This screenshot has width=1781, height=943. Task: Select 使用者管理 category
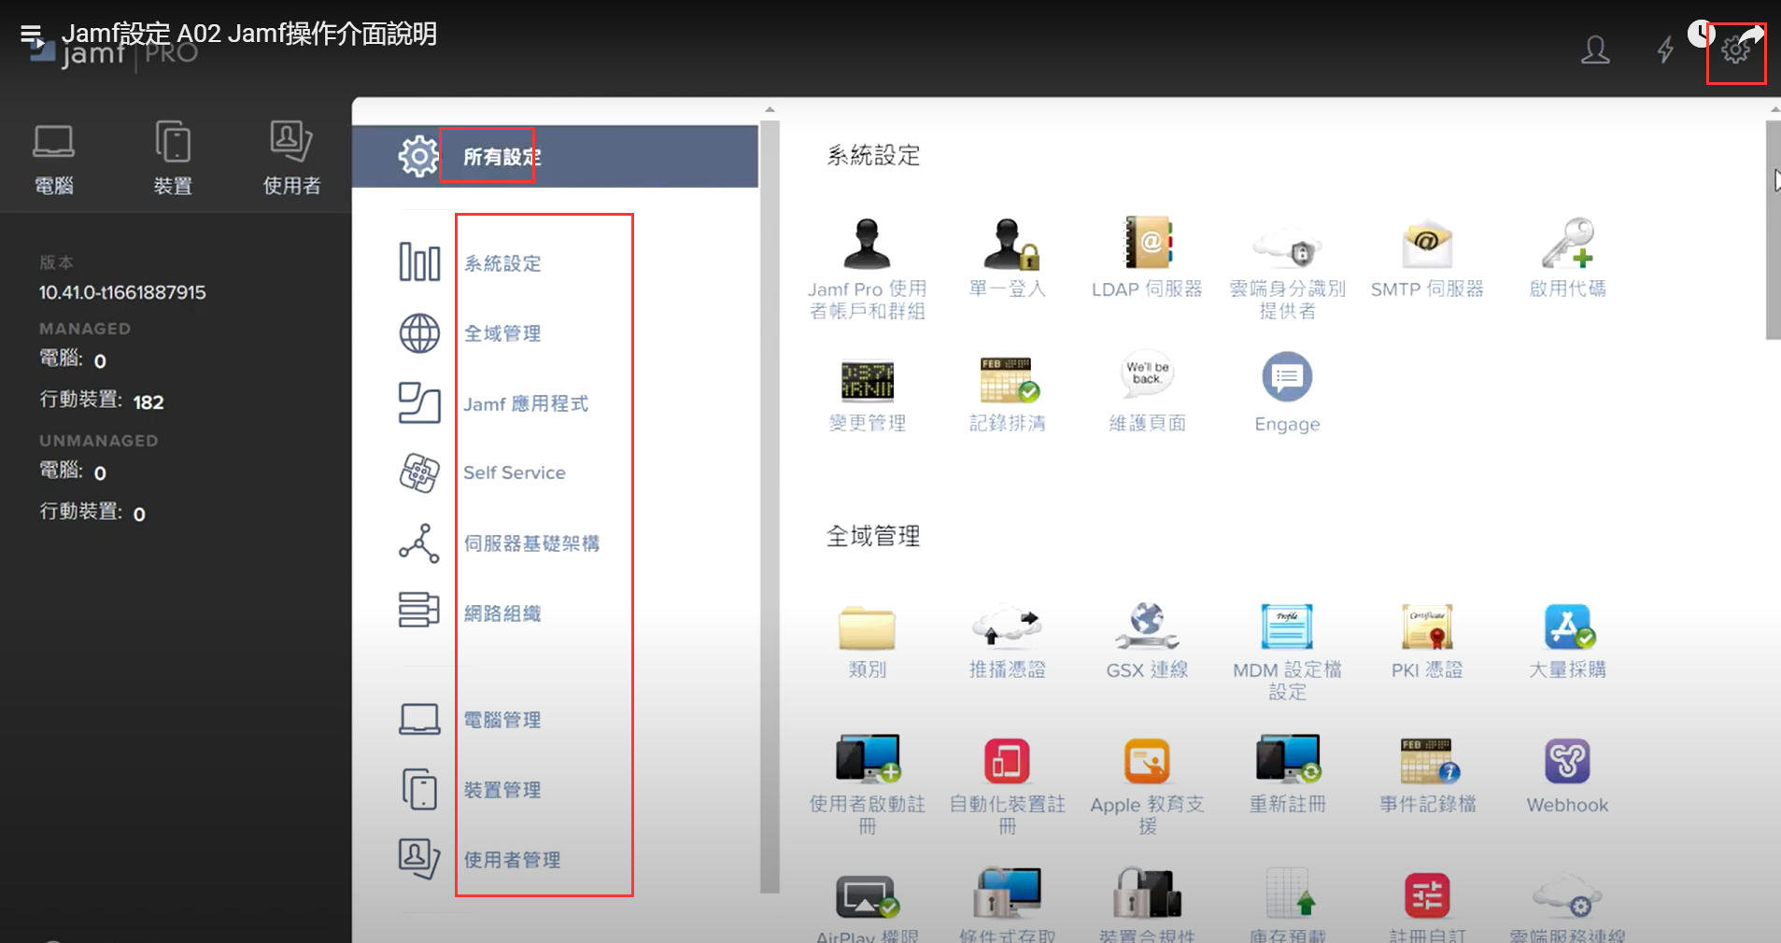click(512, 860)
